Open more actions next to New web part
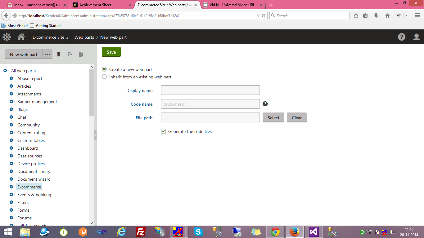 click(47, 54)
